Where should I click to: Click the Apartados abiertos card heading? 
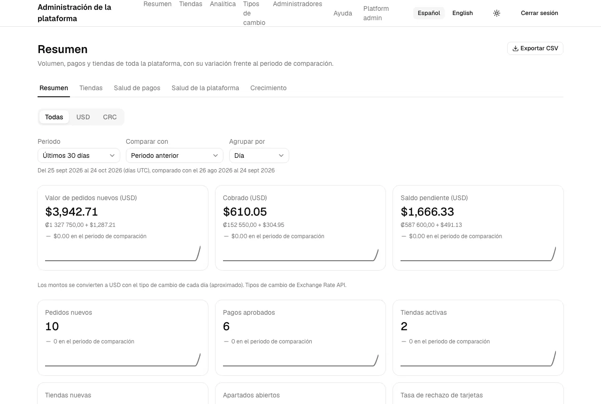tap(251, 396)
